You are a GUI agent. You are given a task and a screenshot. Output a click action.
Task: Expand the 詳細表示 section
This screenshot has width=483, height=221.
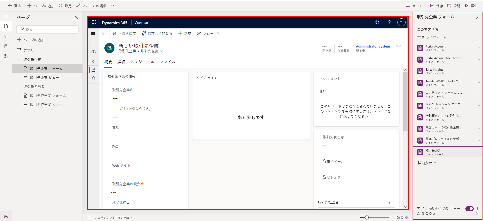coord(427,163)
